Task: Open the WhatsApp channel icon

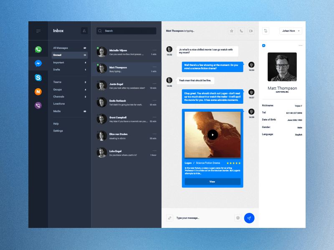Action: [38, 50]
